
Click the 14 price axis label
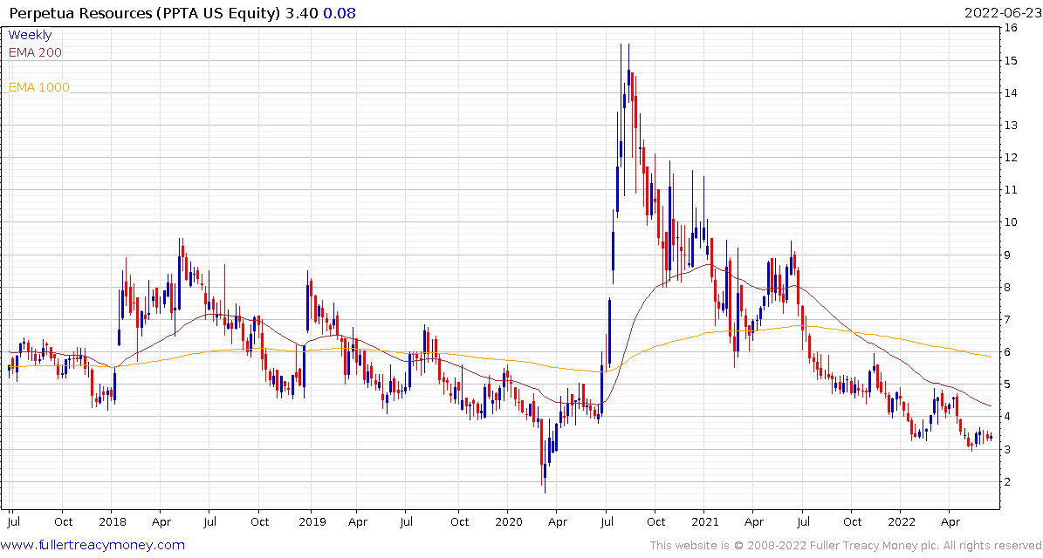pyautogui.click(x=1011, y=93)
